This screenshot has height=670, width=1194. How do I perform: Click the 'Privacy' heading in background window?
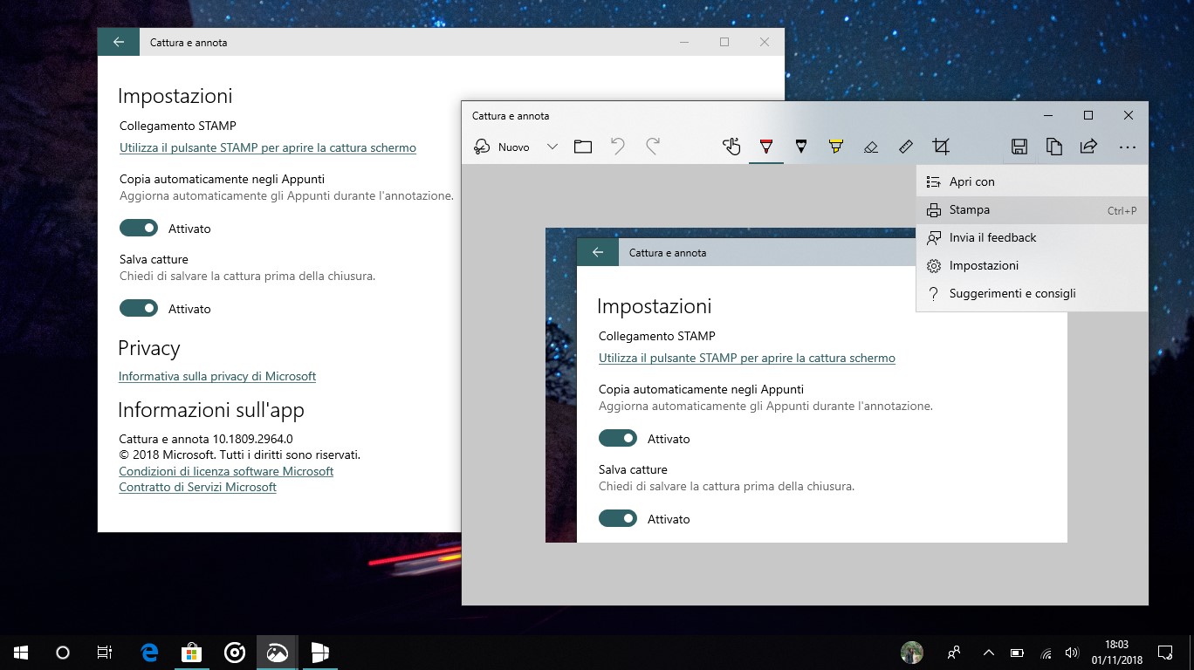[149, 348]
